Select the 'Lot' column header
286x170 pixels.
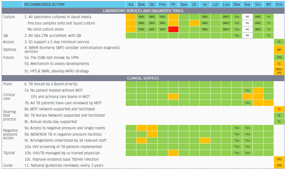pyautogui.click(x=215, y=5)
